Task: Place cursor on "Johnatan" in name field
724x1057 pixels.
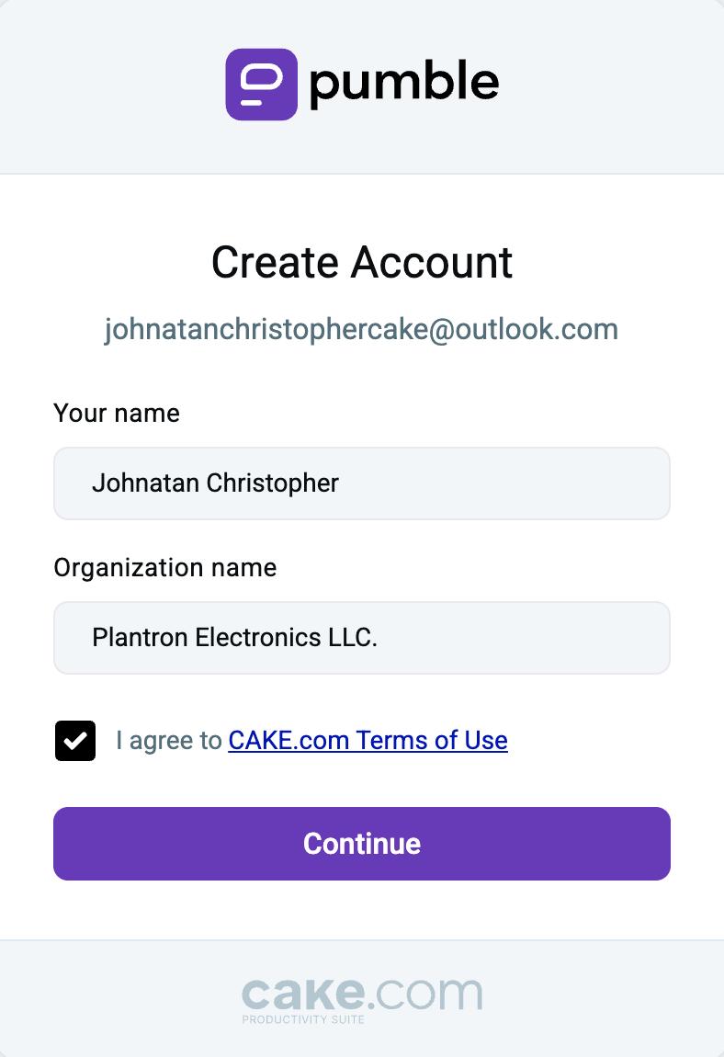Action: [x=145, y=483]
